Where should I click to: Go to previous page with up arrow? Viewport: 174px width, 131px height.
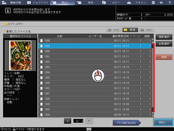point(68,121)
